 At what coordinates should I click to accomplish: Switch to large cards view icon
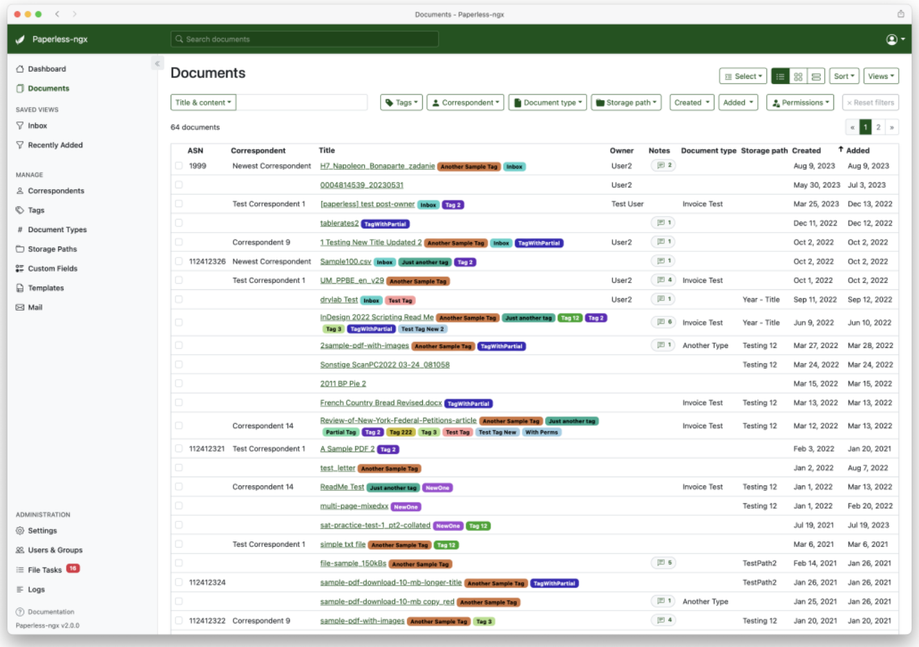(x=816, y=77)
